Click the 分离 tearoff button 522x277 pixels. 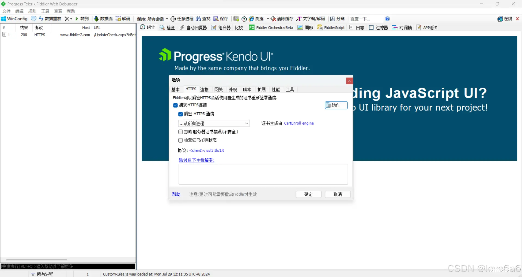pos(337,19)
